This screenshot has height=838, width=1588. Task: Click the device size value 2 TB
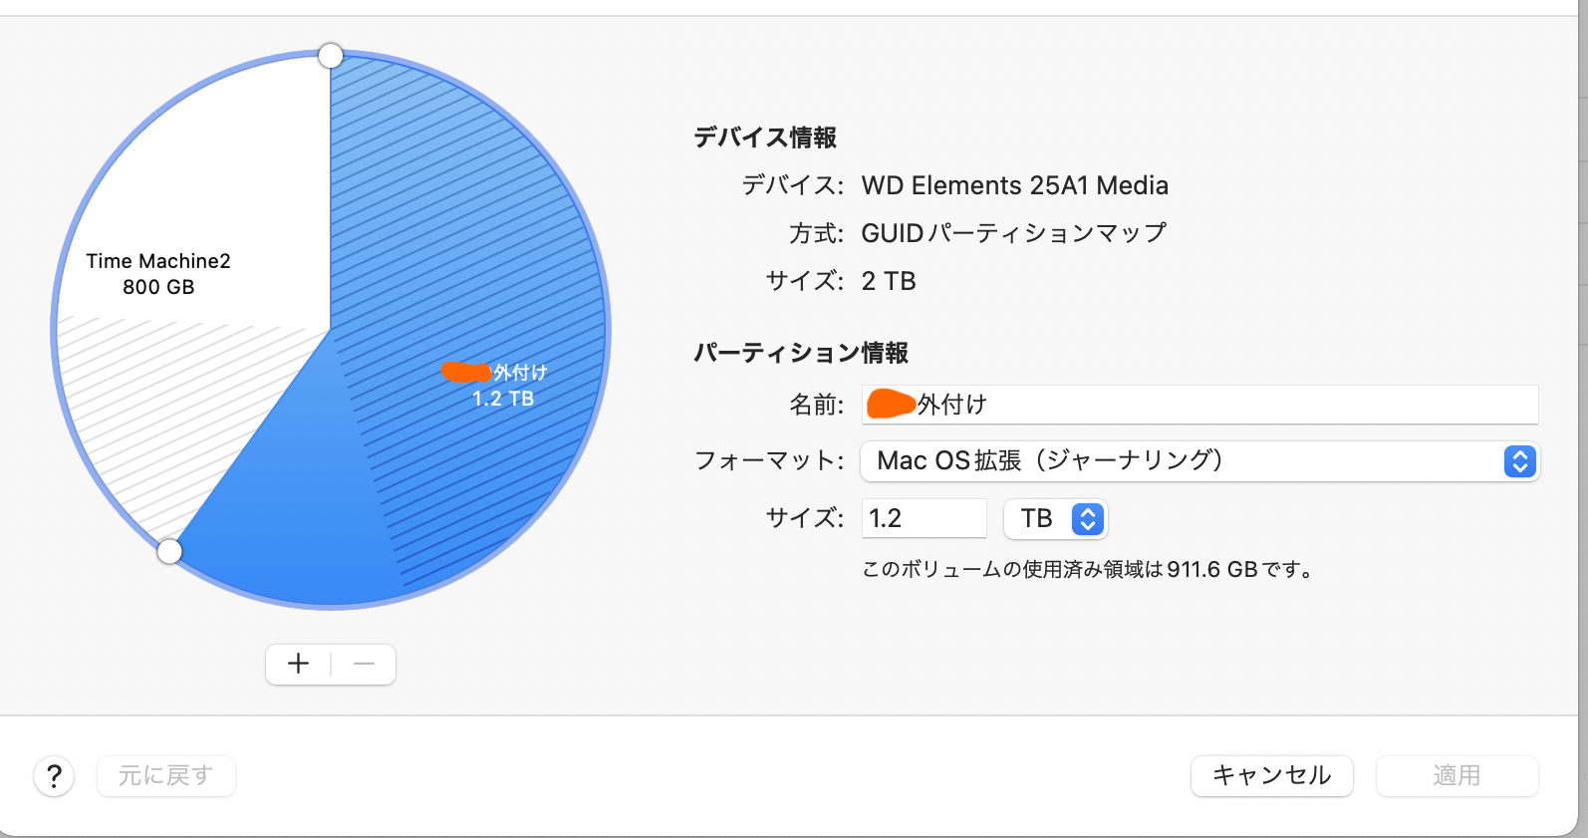pos(889,281)
